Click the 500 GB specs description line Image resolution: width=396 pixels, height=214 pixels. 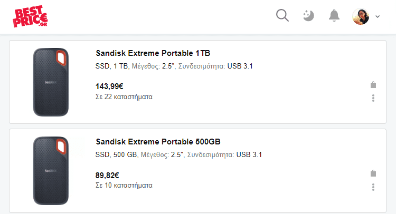(178, 155)
